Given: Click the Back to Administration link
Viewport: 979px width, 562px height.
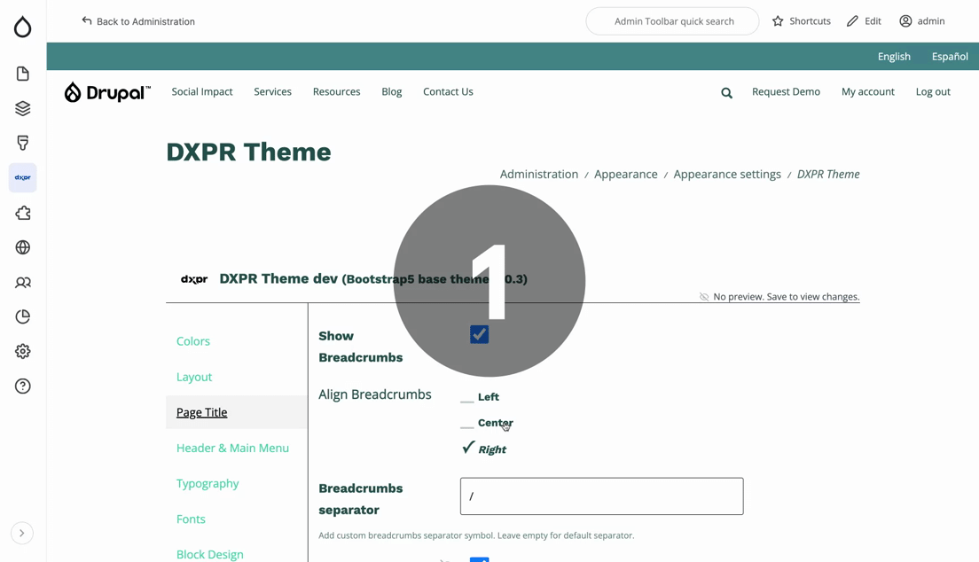Looking at the screenshot, I should click(x=138, y=21).
